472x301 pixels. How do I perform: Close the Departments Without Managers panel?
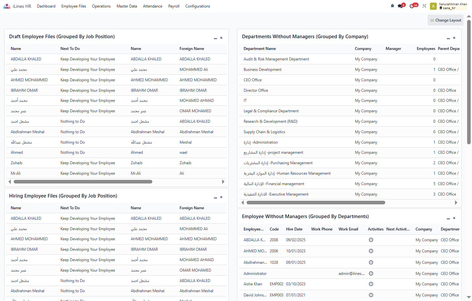[x=454, y=38]
